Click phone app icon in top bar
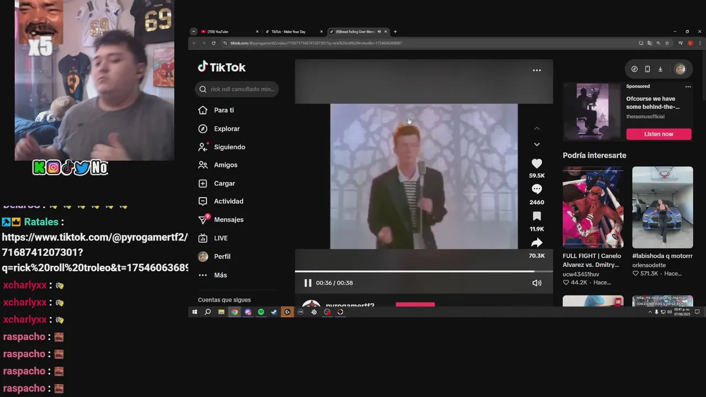This screenshot has width=706, height=397. pos(648,69)
